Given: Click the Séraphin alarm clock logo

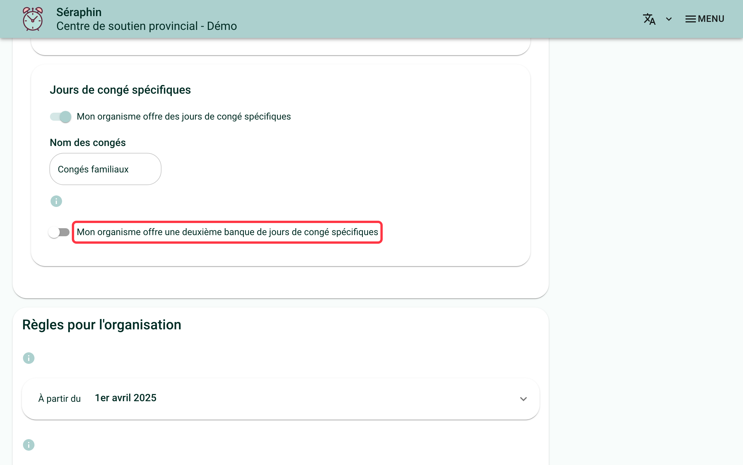Looking at the screenshot, I should click(32, 19).
